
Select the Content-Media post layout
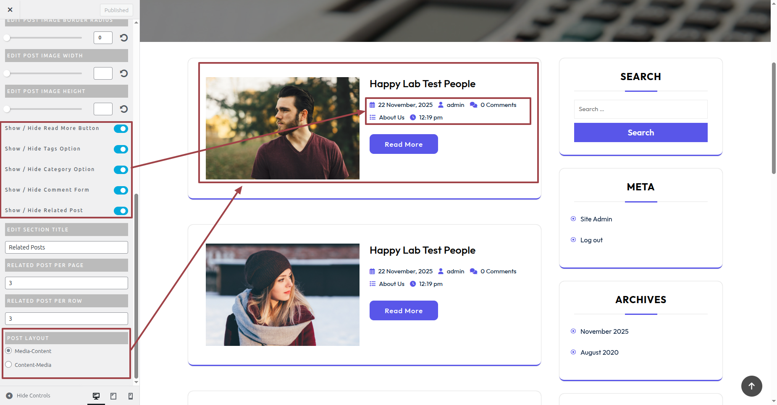pos(8,365)
